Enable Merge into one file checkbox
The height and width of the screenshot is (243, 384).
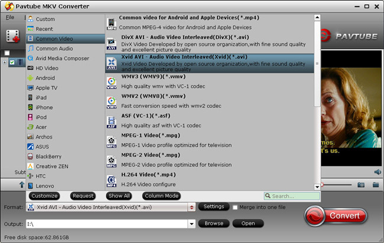click(236, 208)
